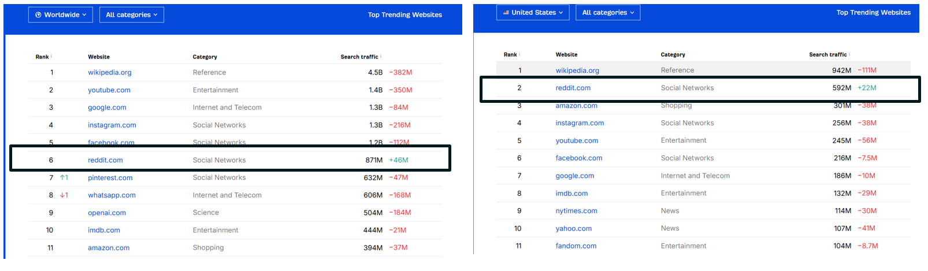
Task: Sort by Rank header in United States table
Action: click(510, 54)
